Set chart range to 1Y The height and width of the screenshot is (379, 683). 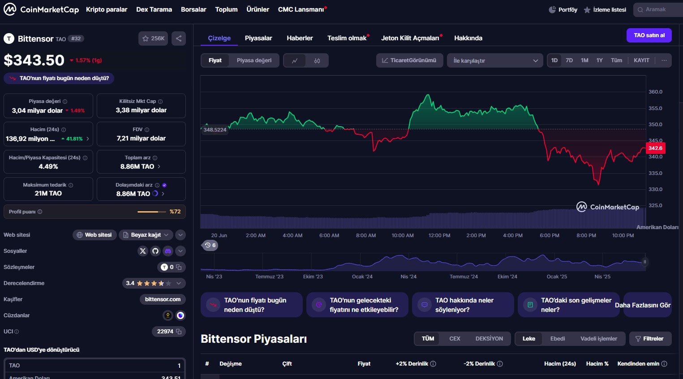(x=599, y=60)
